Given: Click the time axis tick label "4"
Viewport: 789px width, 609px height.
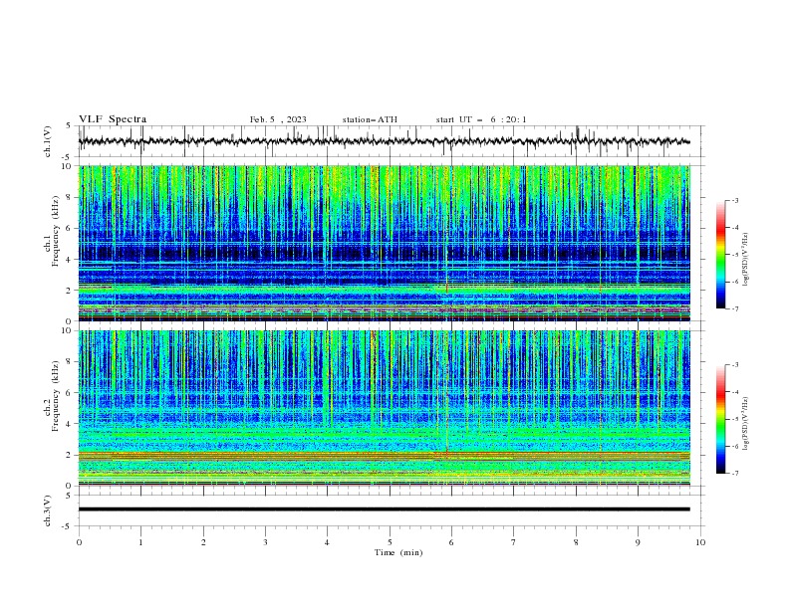Looking at the screenshot, I should [x=327, y=542].
